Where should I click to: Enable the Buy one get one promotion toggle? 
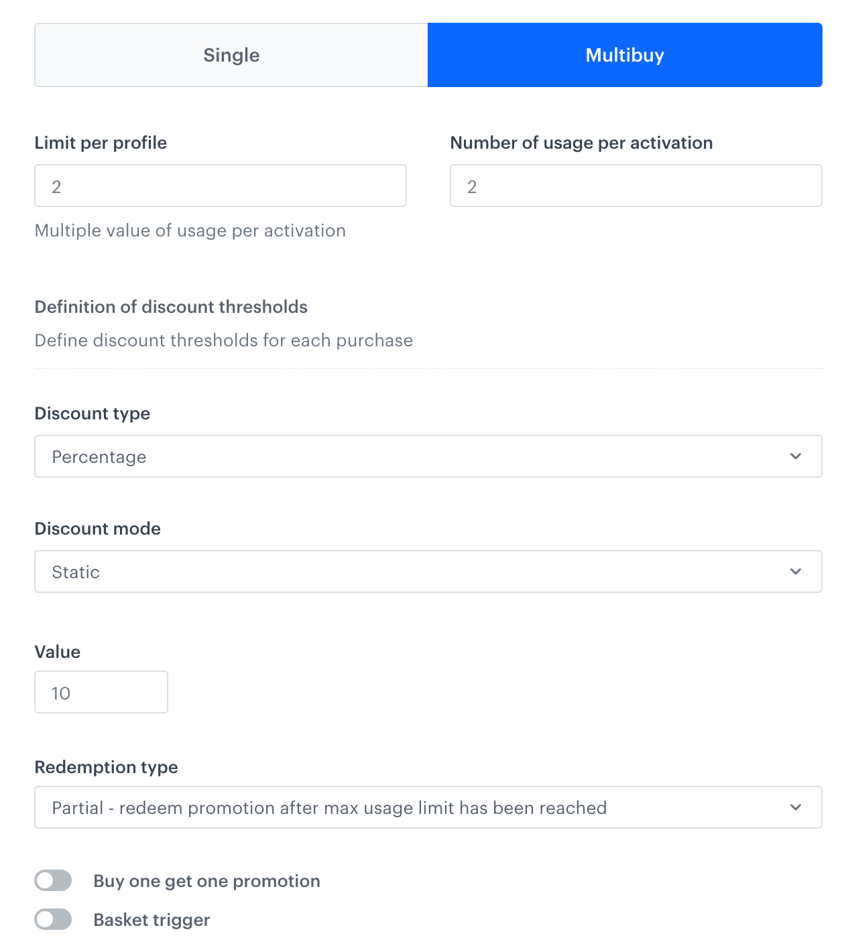[53, 880]
